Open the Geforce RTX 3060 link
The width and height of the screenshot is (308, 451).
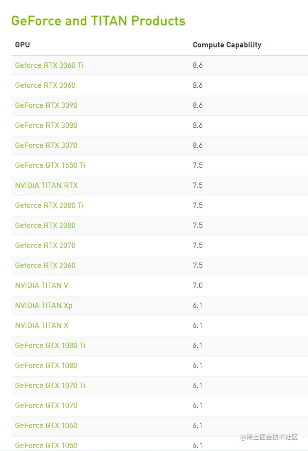(x=45, y=85)
